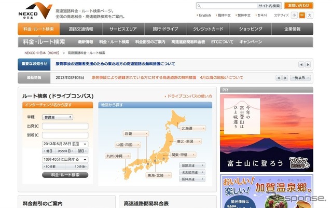
Task: Open the 原発事故の避難者支援 important notice link
Action: 115,64
